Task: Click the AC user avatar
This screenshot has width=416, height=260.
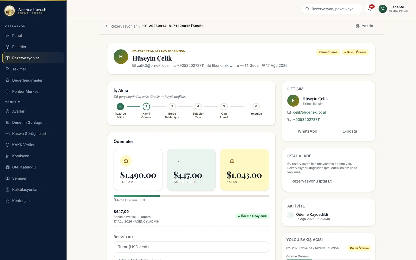Action: 383,9
